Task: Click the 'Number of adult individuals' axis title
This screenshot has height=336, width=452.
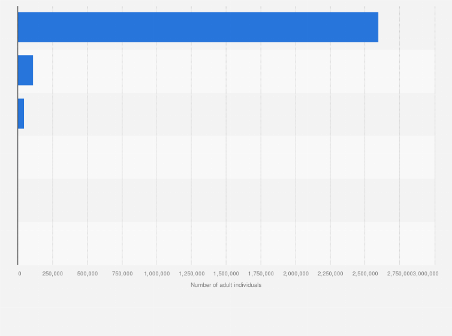Action: (226, 285)
